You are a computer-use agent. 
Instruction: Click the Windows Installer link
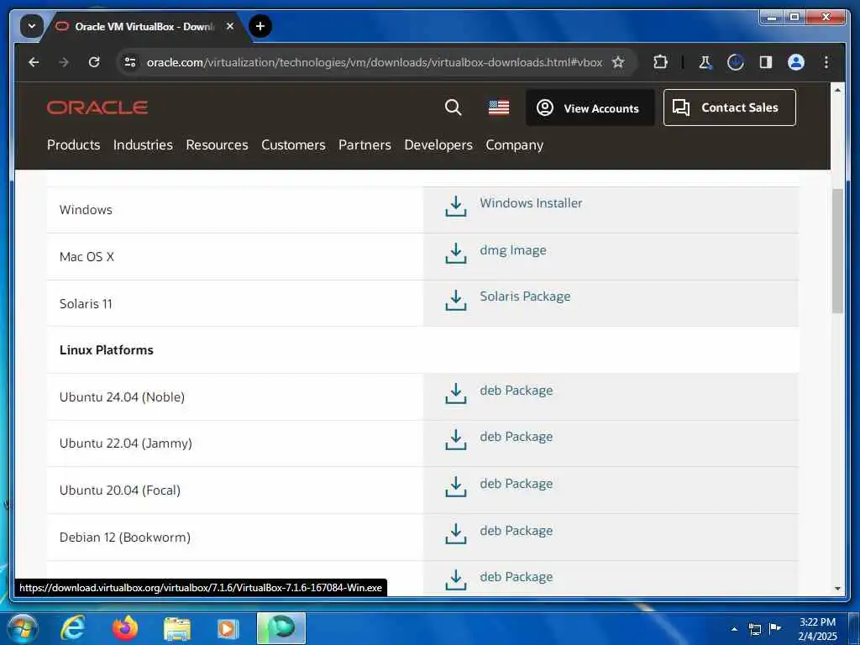(531, 203)
